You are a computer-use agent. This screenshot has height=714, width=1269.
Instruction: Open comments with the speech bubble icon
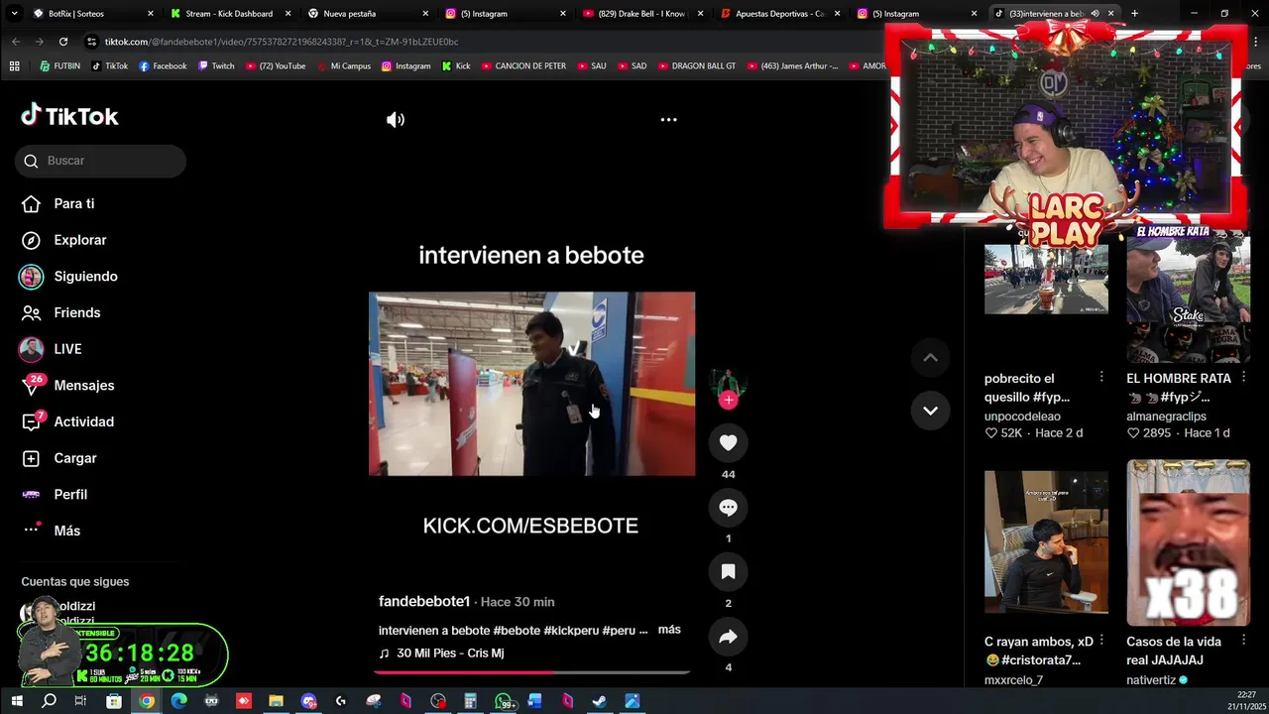point(728,507)
